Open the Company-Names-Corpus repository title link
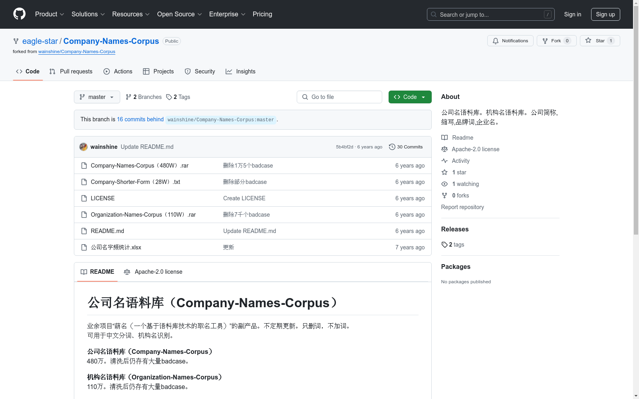 coord(111,41)
